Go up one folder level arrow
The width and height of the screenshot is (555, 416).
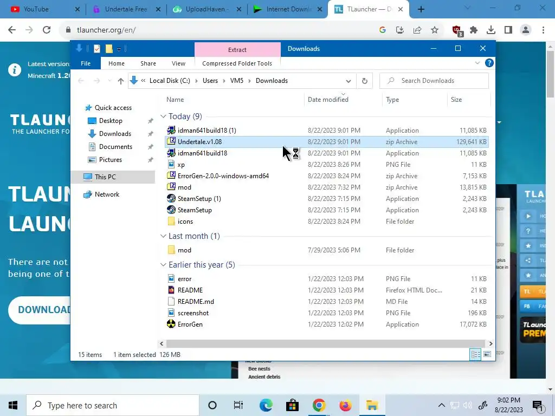coord(121,81)
